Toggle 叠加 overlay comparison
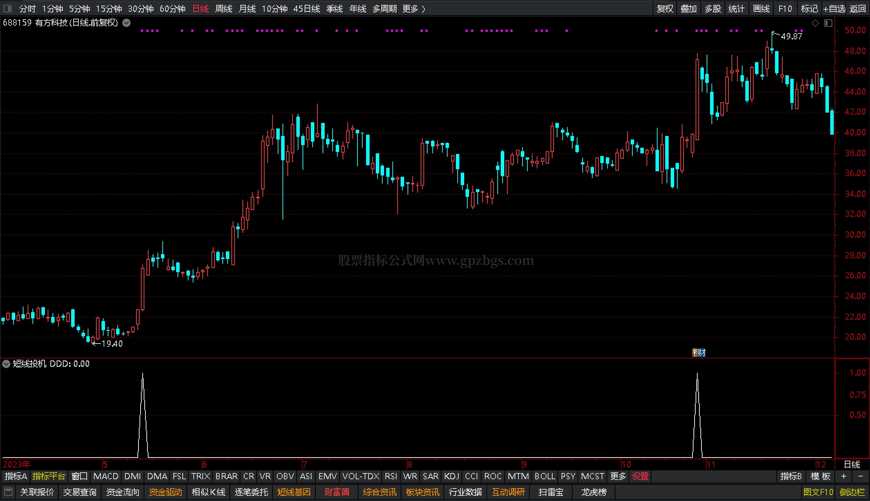This screenshot has width=870, height=501. [688, 9]
